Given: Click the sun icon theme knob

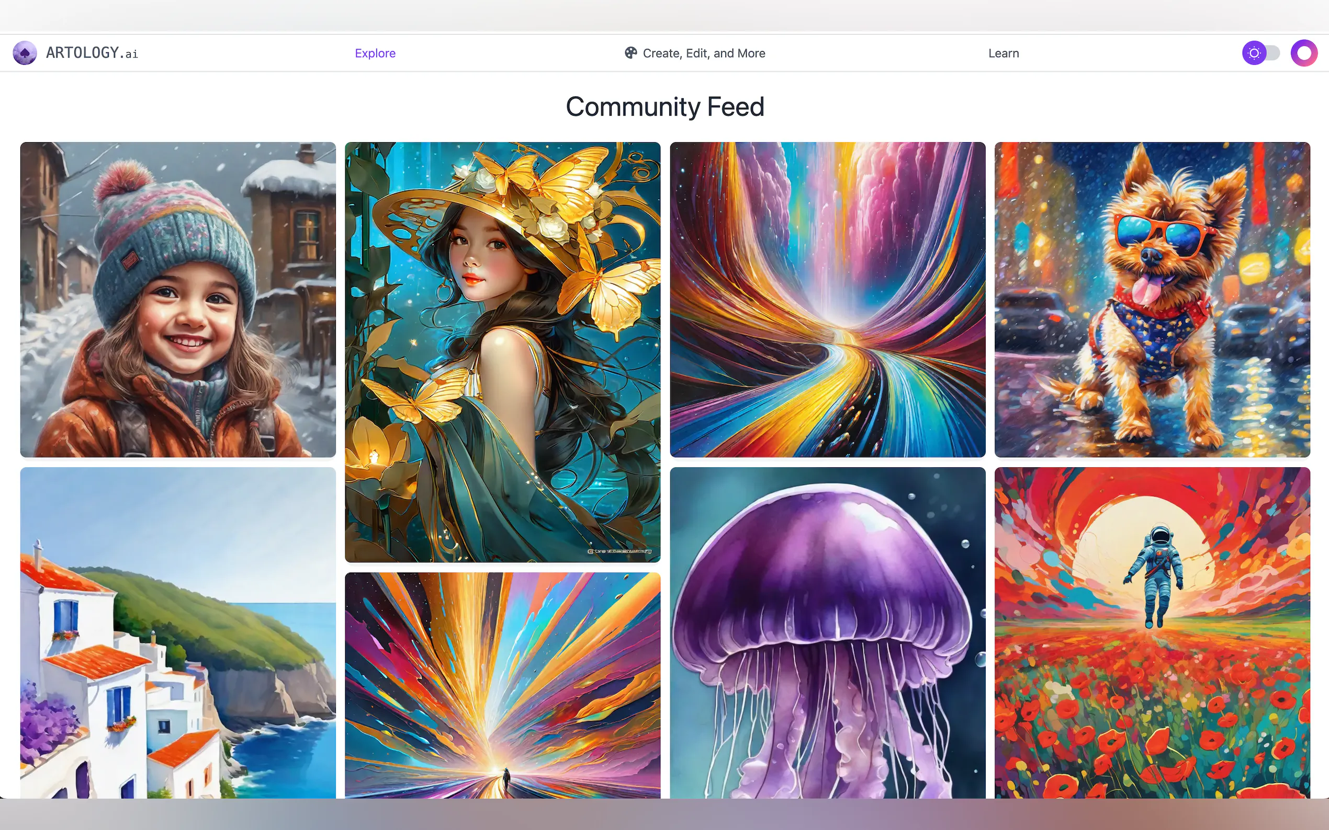Looking at the screenshot, I should pos(1254,53).
